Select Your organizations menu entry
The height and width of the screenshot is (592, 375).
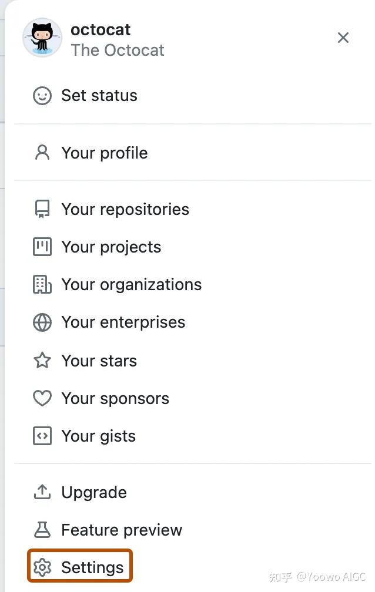tap(131, 285)
